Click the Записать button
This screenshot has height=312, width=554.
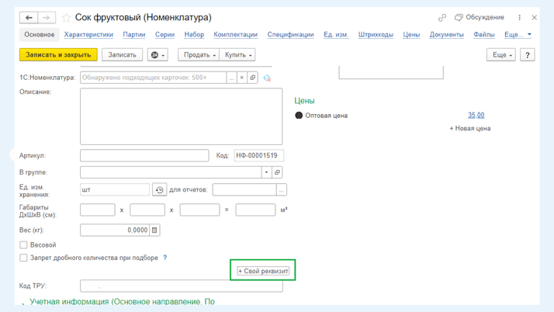pos(123,55)
